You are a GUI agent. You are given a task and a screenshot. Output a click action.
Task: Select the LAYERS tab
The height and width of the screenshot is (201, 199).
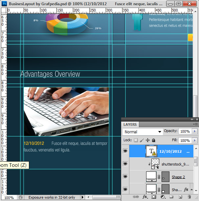coord(130,124)
